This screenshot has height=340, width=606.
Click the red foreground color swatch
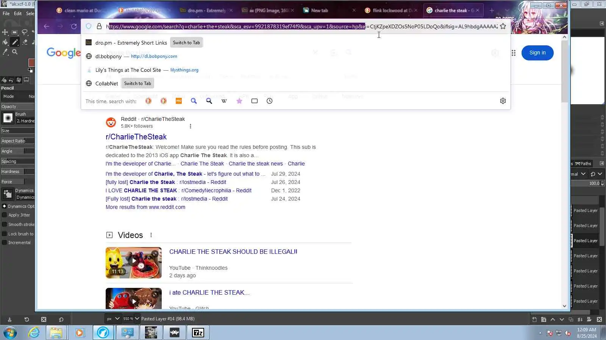tap(31, 63)
